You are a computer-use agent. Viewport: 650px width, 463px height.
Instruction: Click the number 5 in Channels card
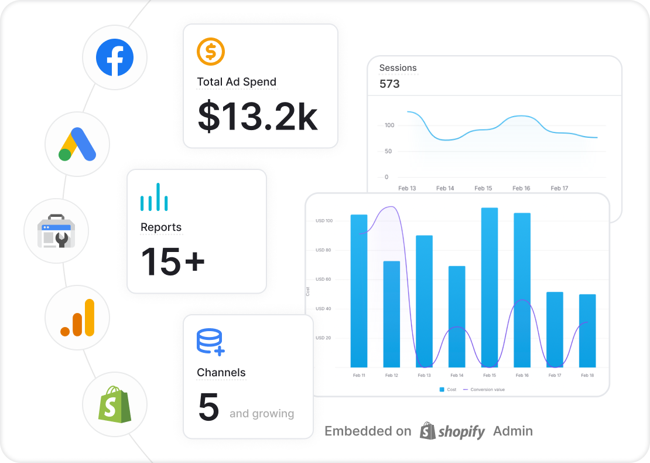pos(208,407)
